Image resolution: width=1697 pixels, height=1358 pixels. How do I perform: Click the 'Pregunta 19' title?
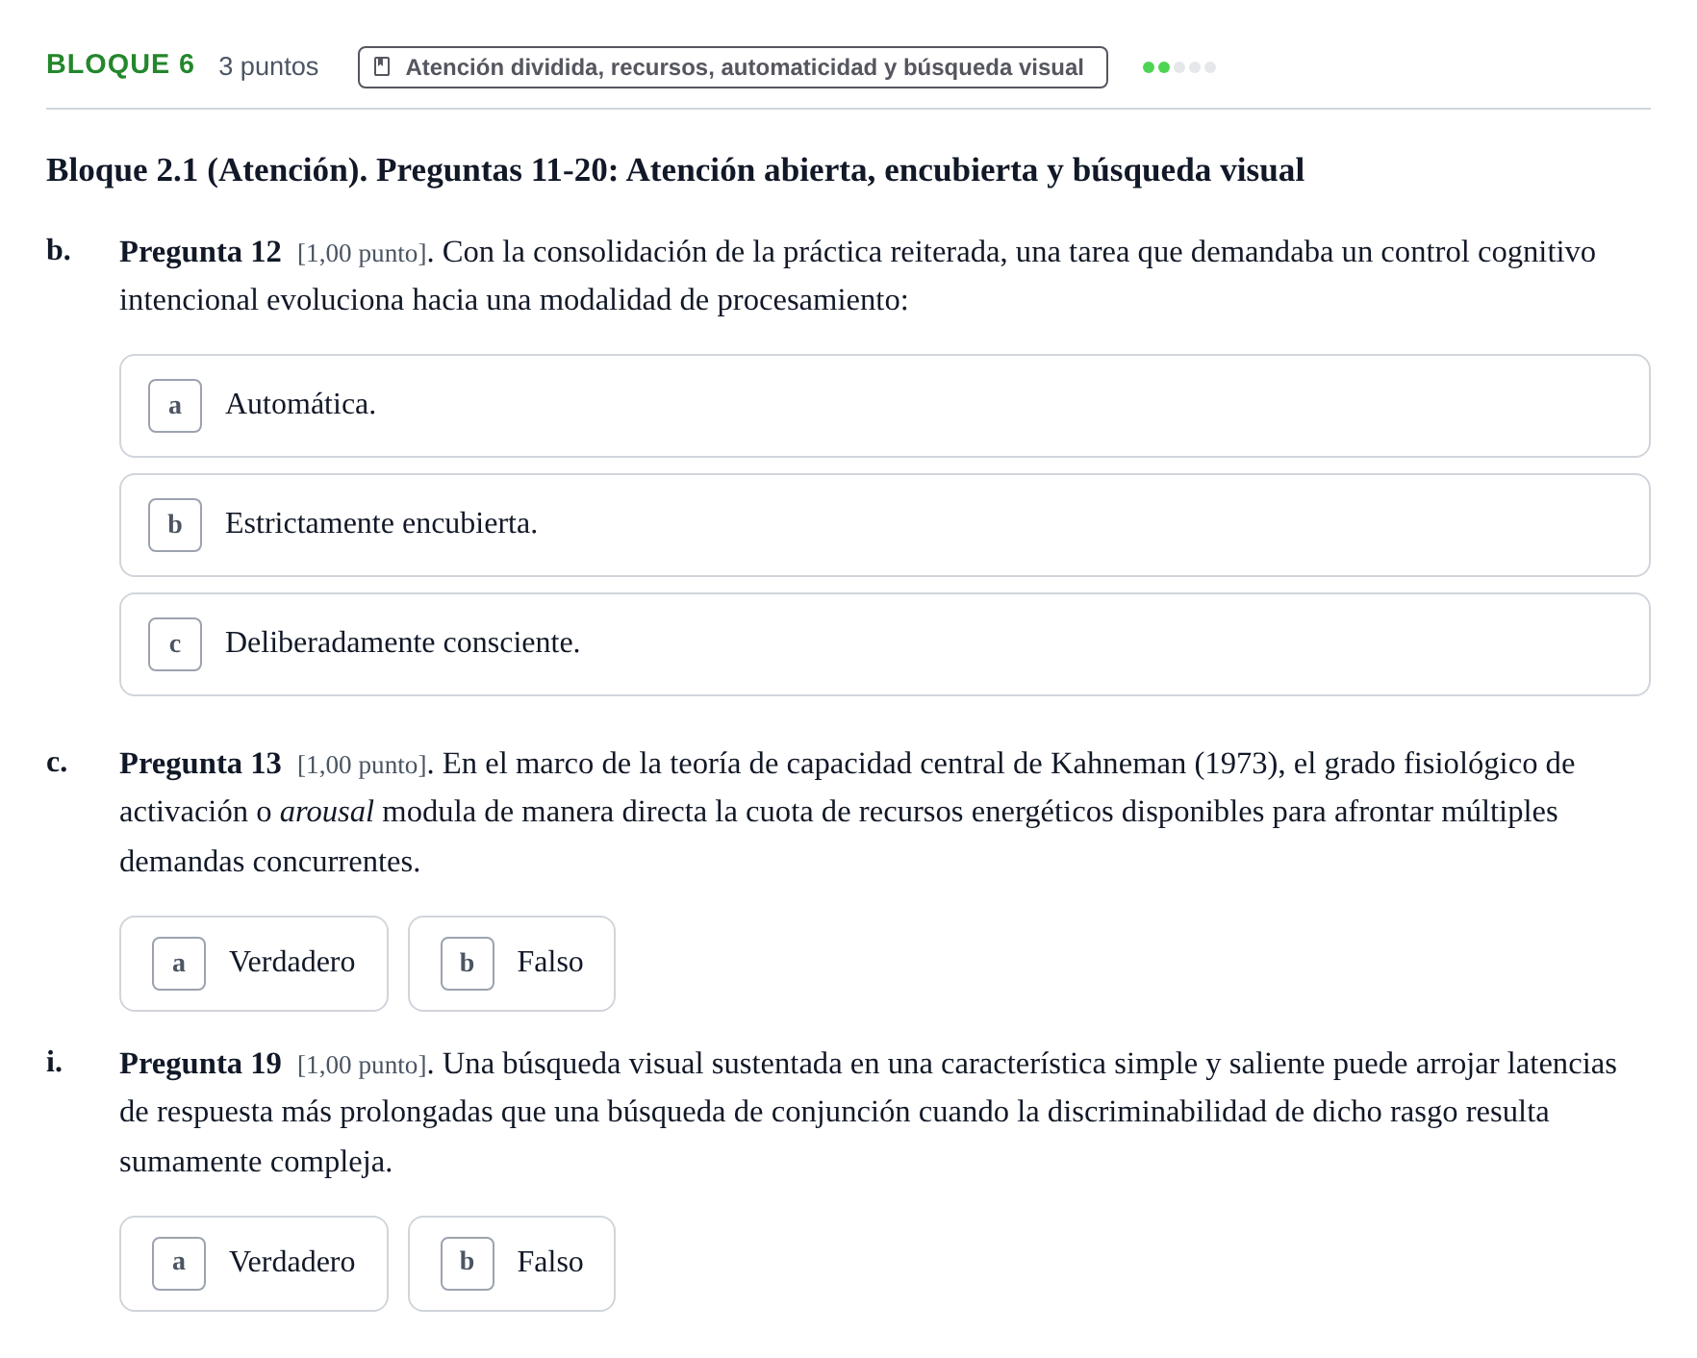(x=200, y=1064)
